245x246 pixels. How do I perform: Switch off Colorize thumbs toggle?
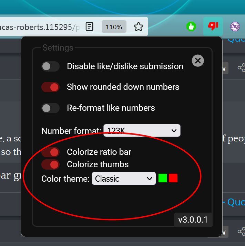tap(50, 164)
